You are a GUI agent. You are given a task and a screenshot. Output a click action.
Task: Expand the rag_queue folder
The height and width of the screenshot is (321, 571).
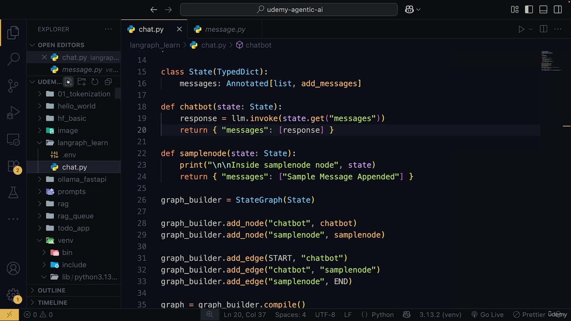click(74, 216)
